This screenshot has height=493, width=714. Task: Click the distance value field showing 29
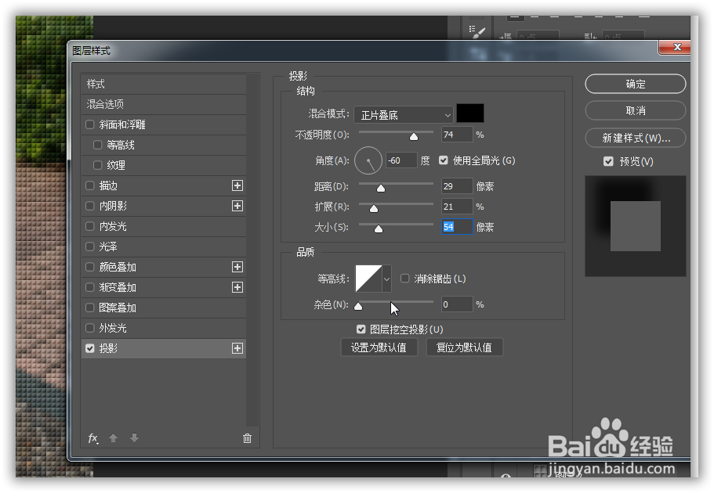coord(457,186)
